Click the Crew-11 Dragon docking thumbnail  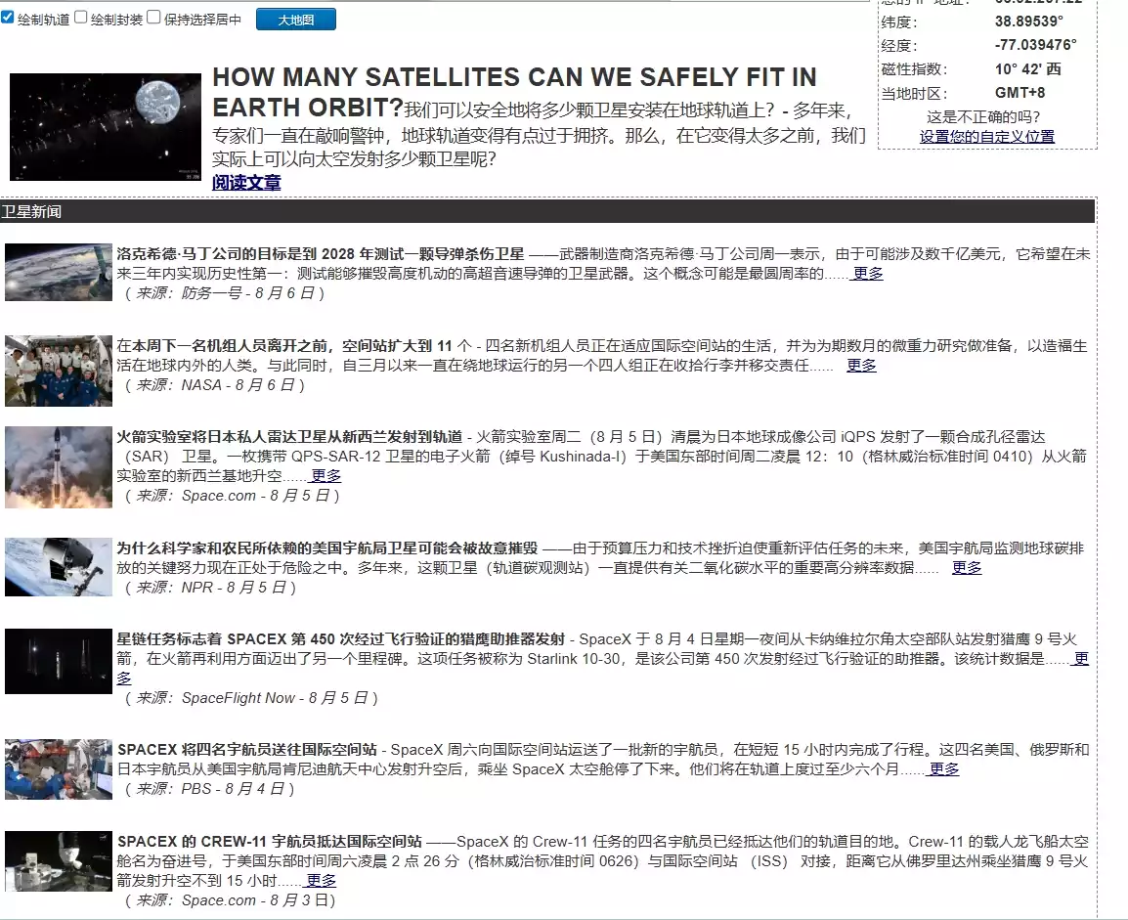59,861
